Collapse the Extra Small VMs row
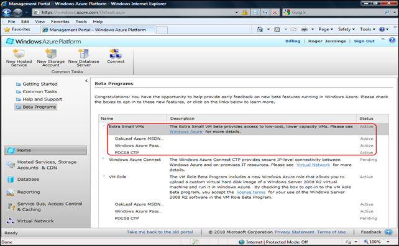Viewport: 399px width, 246px height. 104,125
